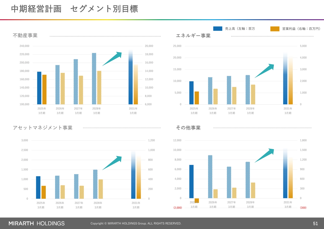
Task: Click the 900 right-axis value in その他事業
Action: pos(302,169)
